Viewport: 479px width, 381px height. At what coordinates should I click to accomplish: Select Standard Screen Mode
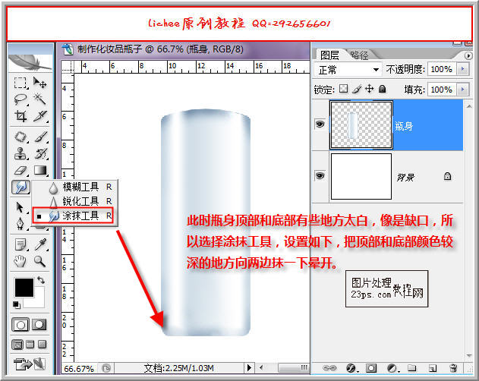click(x=17, y=345)
